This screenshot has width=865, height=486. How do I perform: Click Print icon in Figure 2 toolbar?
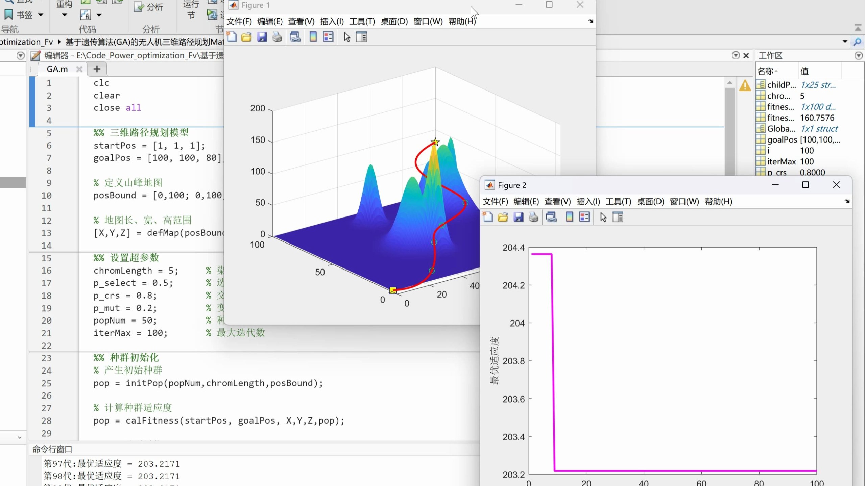tap(533, 217)
